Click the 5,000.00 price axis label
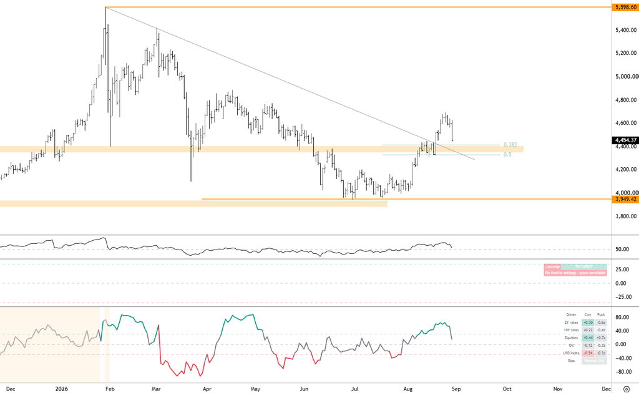Screen dimensions: 639x393 (x=627, y=77)
